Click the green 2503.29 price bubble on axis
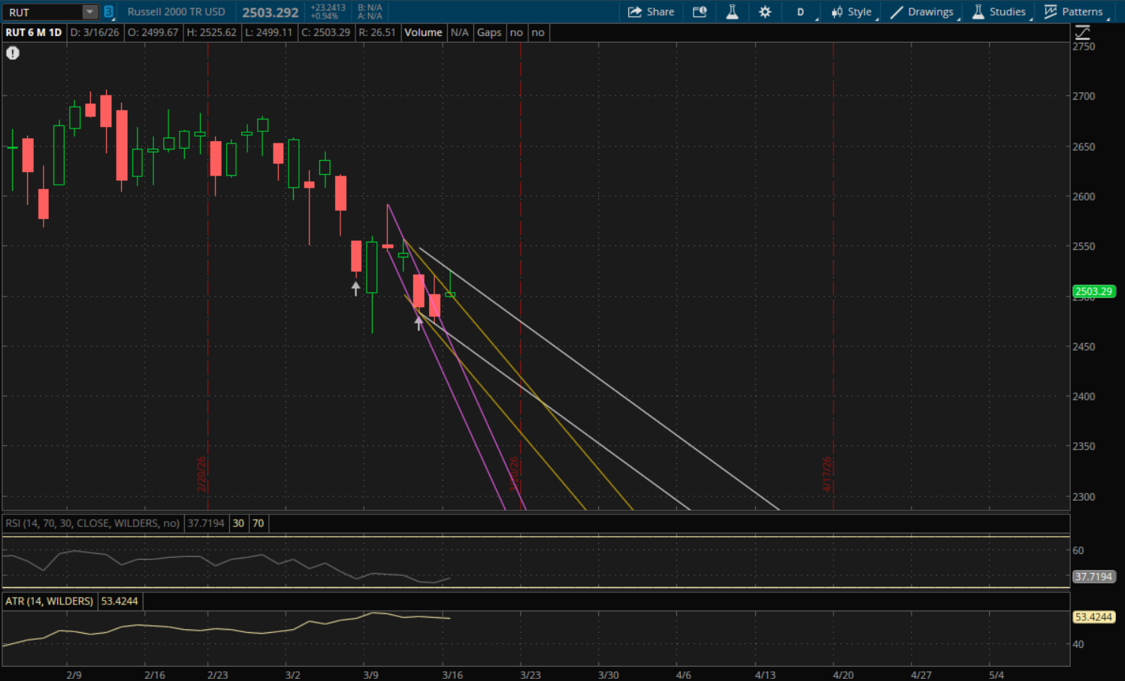The image size is (1125, 681). [1093, 291]
